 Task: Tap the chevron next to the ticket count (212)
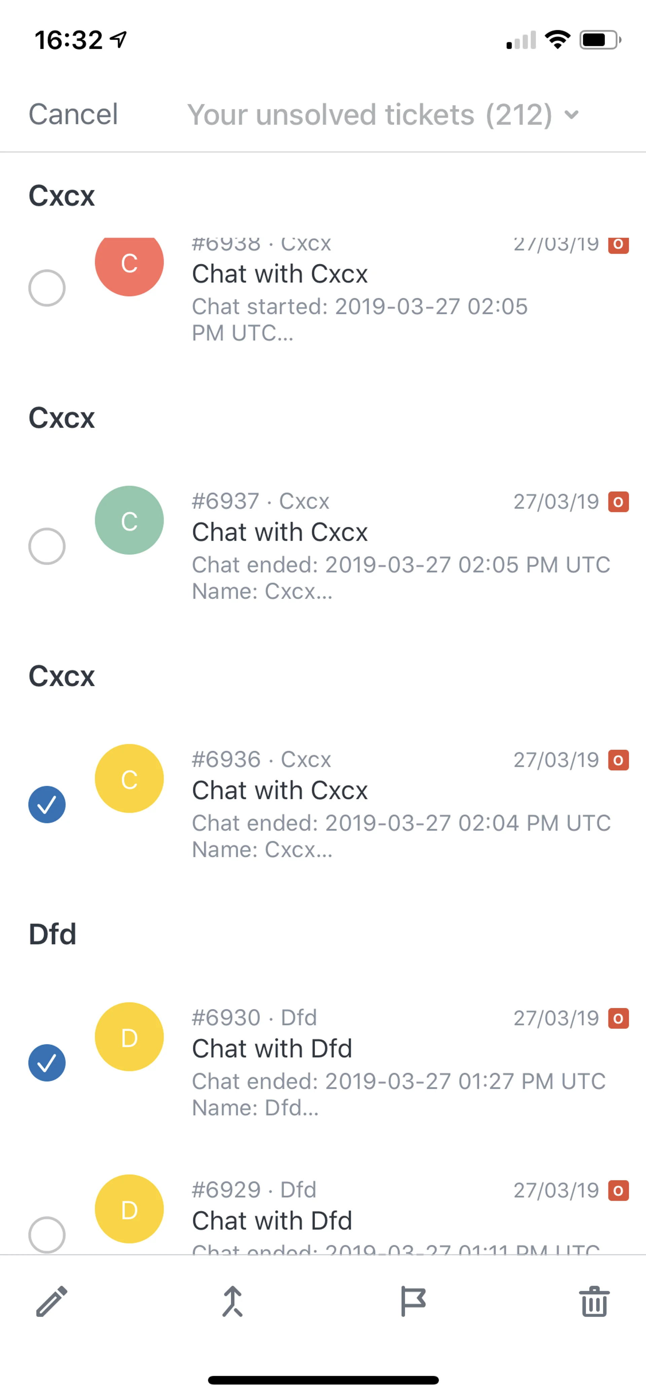click(571, 114)
